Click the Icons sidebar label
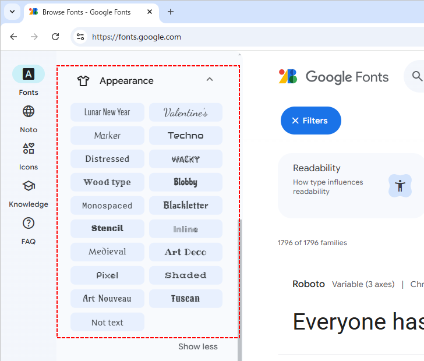The height and width of the screenshot is (361, 424). (x=29, y=167)
